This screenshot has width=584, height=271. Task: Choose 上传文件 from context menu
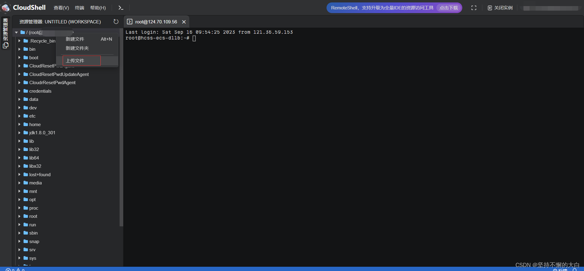pyautogui.click(x=87, y=60)
